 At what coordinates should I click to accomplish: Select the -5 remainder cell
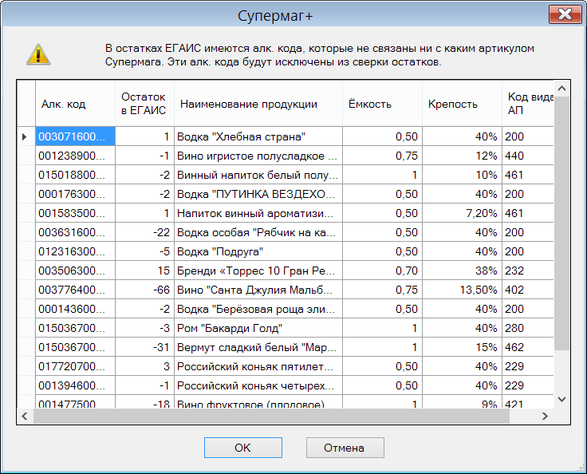144,251
